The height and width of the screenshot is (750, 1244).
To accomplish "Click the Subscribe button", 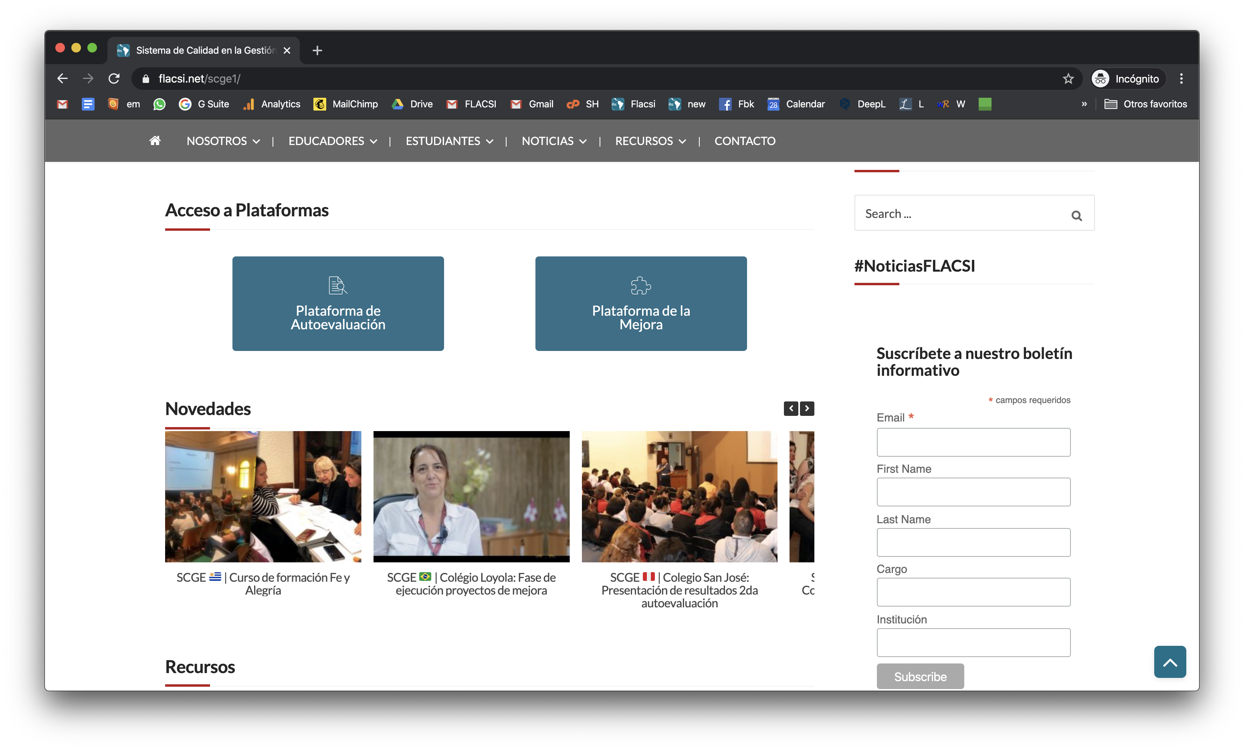I will (x=921, y=676).
